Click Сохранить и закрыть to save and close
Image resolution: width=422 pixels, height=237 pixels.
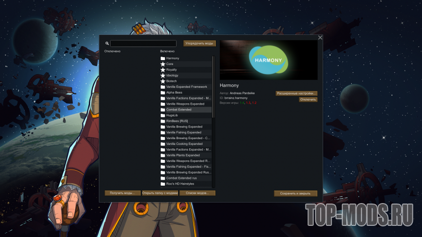tap(295, 193)
